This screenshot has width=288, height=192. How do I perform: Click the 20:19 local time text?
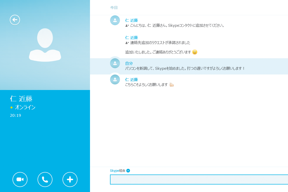point(15,115)
